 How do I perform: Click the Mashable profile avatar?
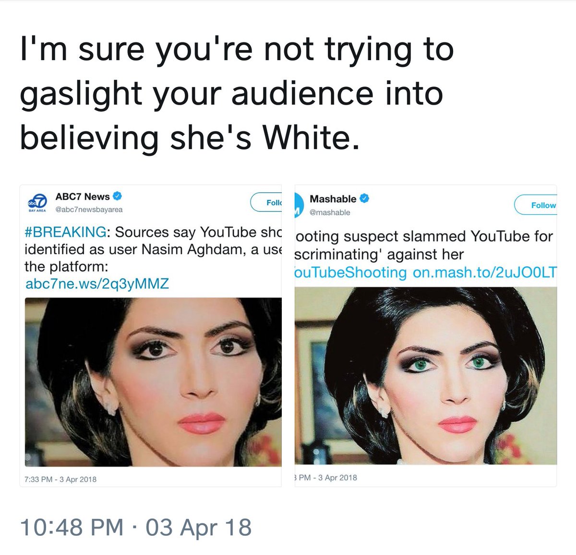298,205
